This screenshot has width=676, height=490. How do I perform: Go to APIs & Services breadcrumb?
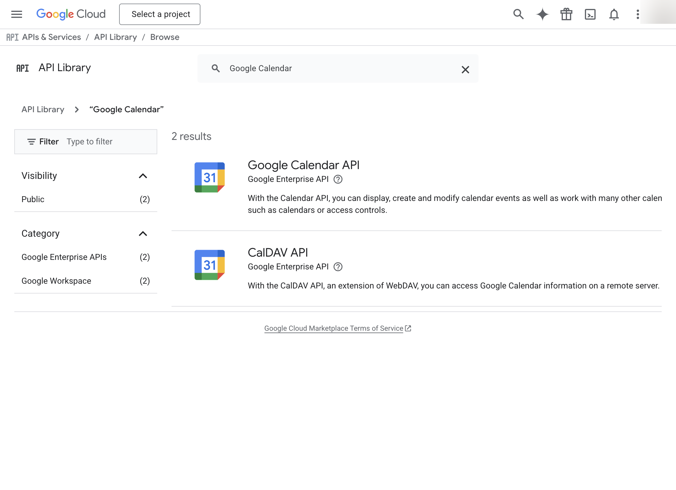(52, 37)
